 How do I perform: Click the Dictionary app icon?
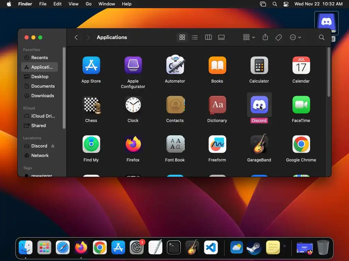pyautogui.click(x=217, y=105)
